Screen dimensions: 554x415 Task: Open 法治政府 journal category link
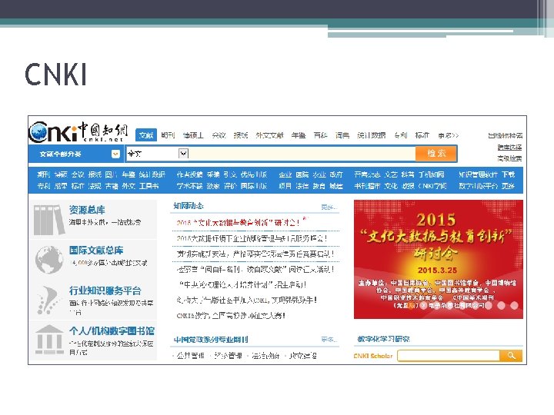pyautogui.click(x=265, y=356)
